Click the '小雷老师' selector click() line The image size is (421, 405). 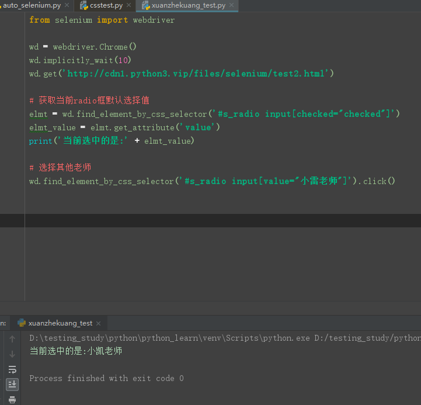point(212,181)
